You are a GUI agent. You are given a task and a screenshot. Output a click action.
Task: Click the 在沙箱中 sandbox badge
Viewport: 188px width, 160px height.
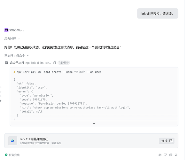click(64, 63)
